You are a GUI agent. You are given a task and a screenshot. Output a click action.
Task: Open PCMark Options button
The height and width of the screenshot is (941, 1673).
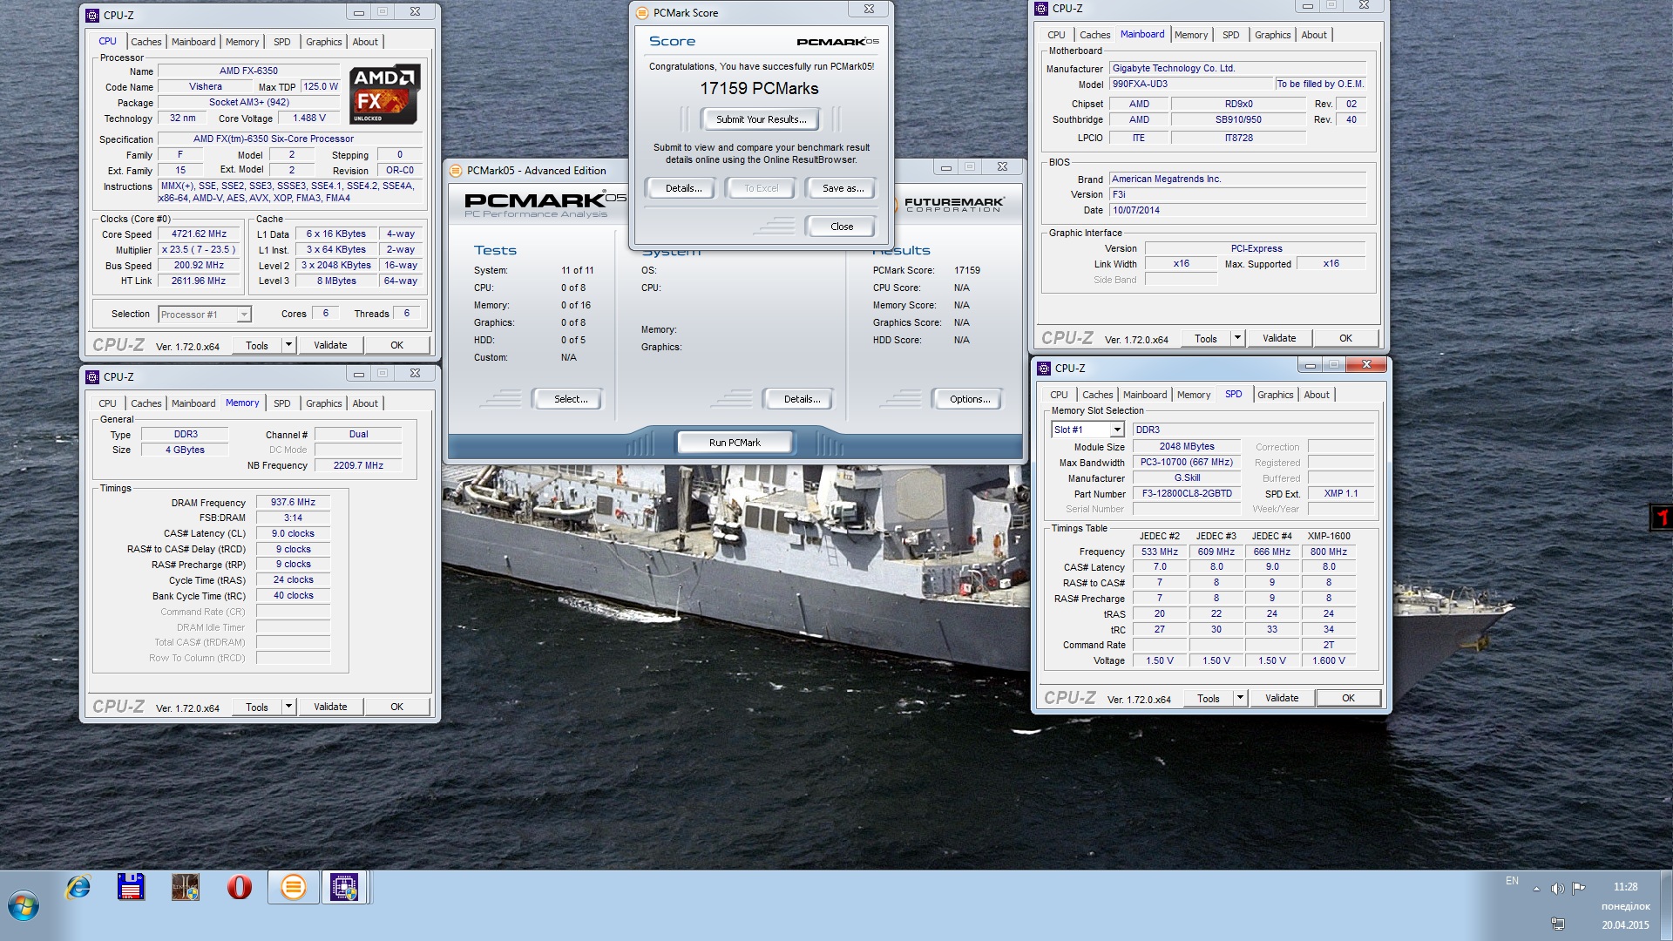click(970, 399)
